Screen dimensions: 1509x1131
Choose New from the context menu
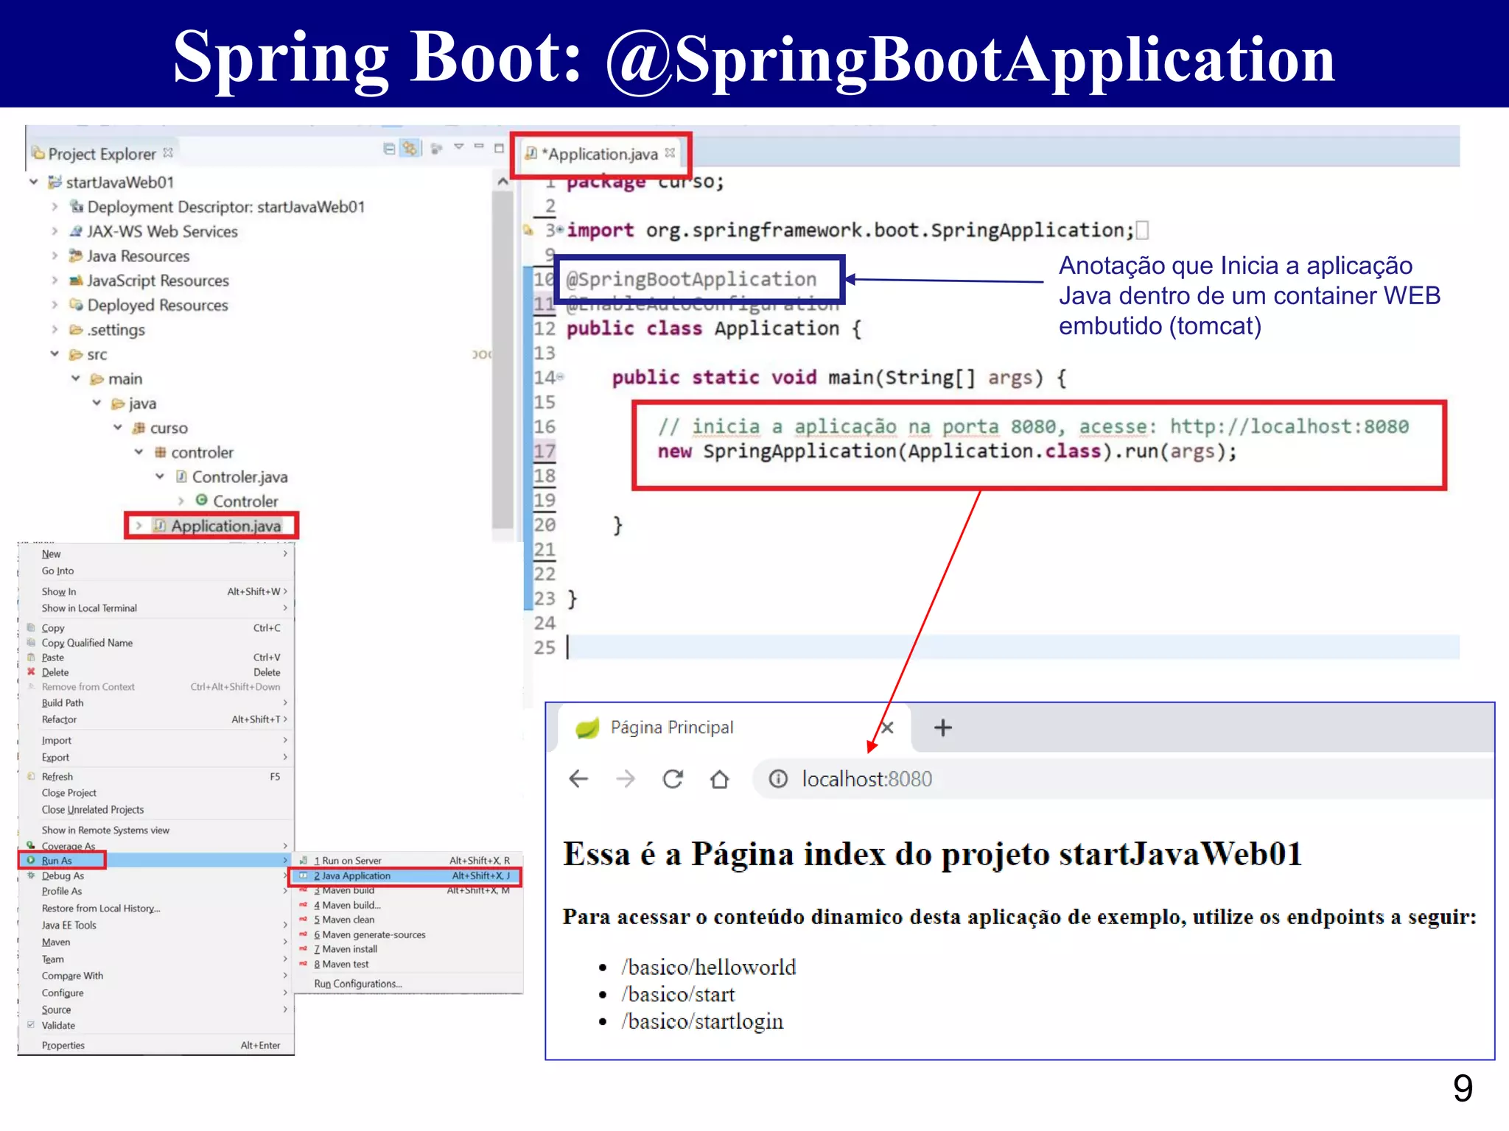[155, 554]
